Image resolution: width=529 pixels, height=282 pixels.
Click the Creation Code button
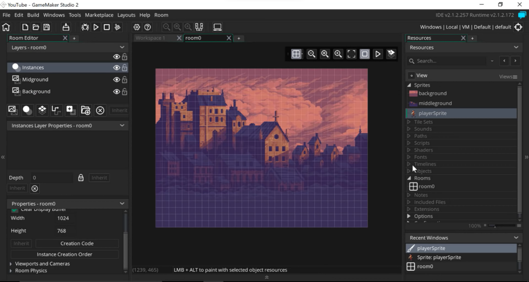pyautogui.click(x=77, y=243)
